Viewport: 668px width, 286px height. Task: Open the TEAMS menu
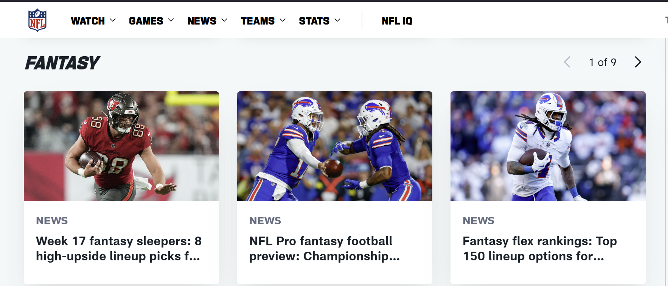pyautogui.click(x=258, y=21)
